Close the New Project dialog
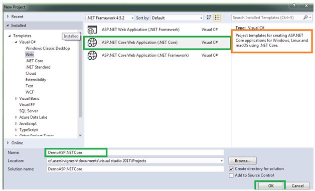The width and height of the screenshot is (315, 191). pos(306,6)
